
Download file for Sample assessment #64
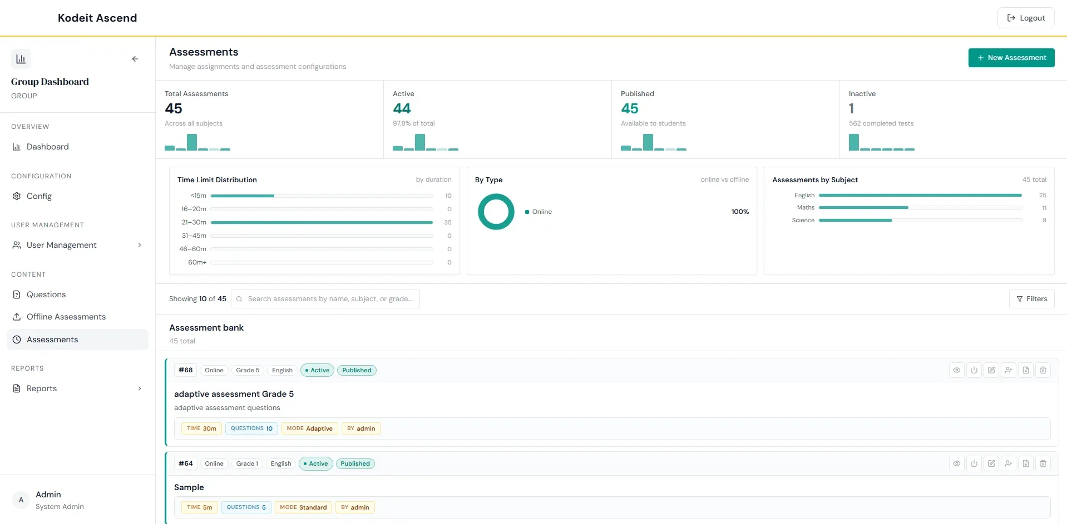pyautogui.click(x=1026, y=463)
